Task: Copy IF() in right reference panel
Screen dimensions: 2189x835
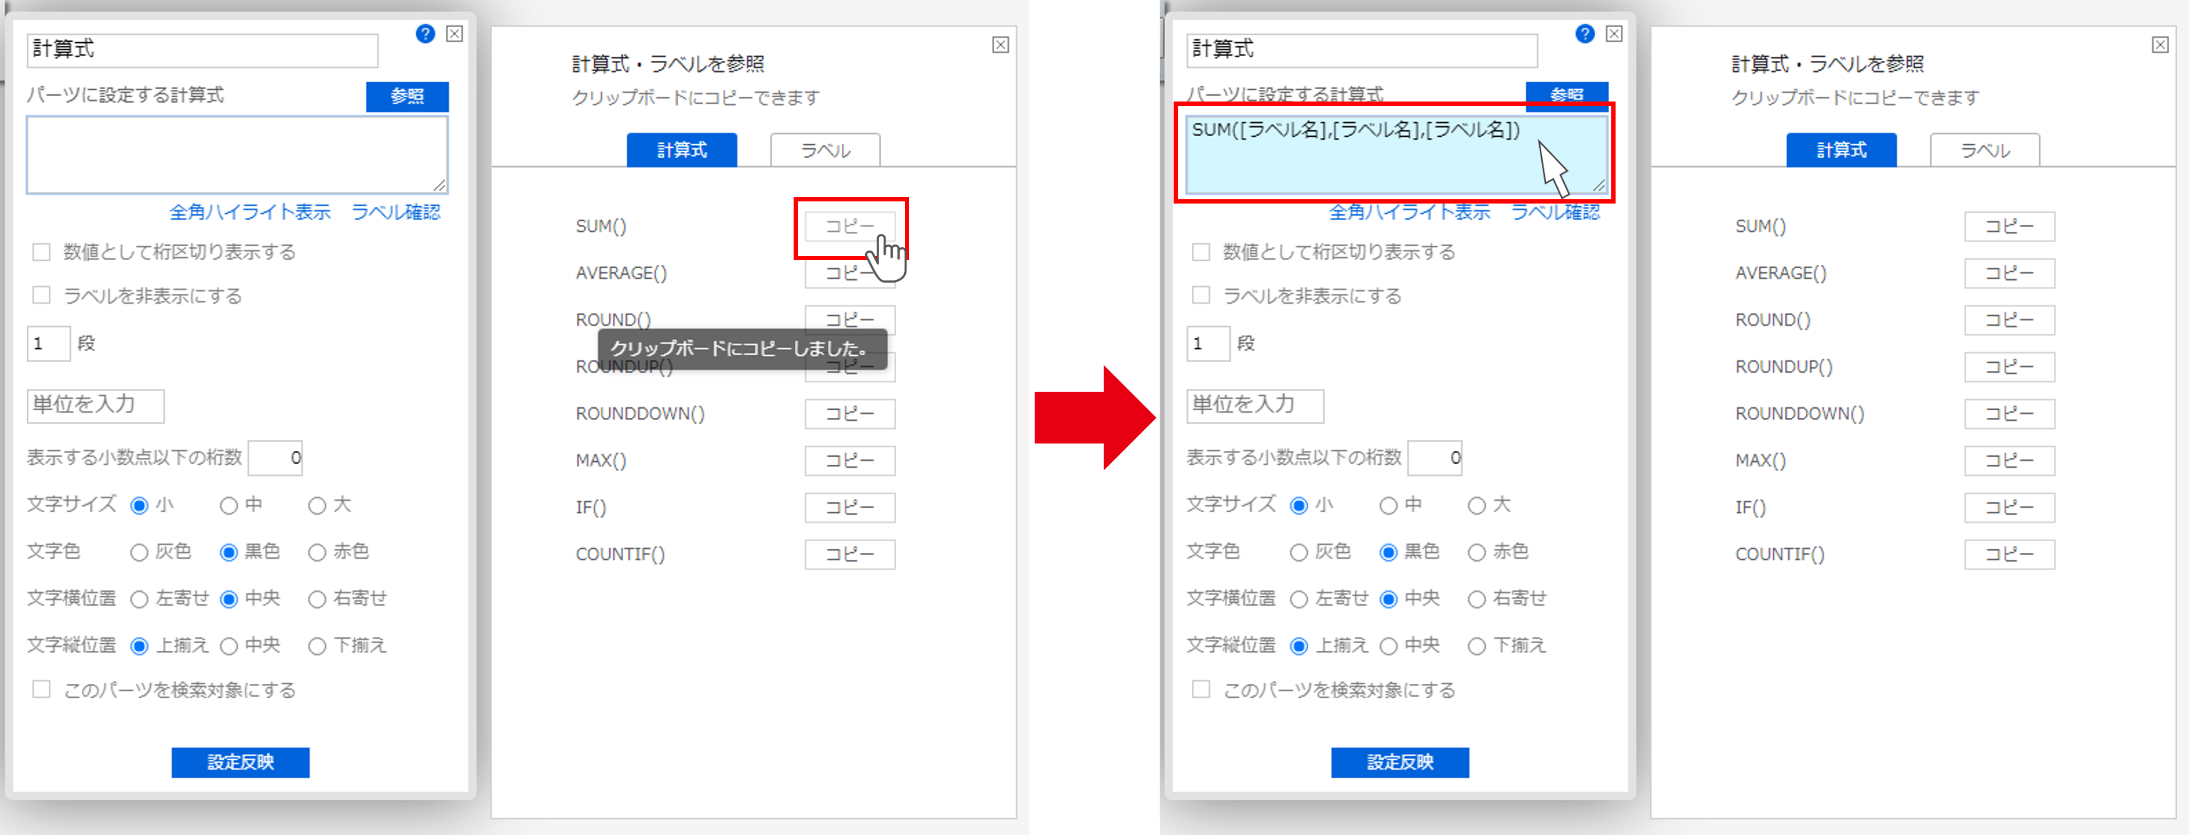Action: pyautogui.click(x=2009, y=507)
